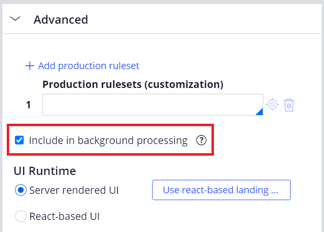This screenshot has height=232, width=324.
Task: Click the Use react-based landing button
Action: (221, 190)
